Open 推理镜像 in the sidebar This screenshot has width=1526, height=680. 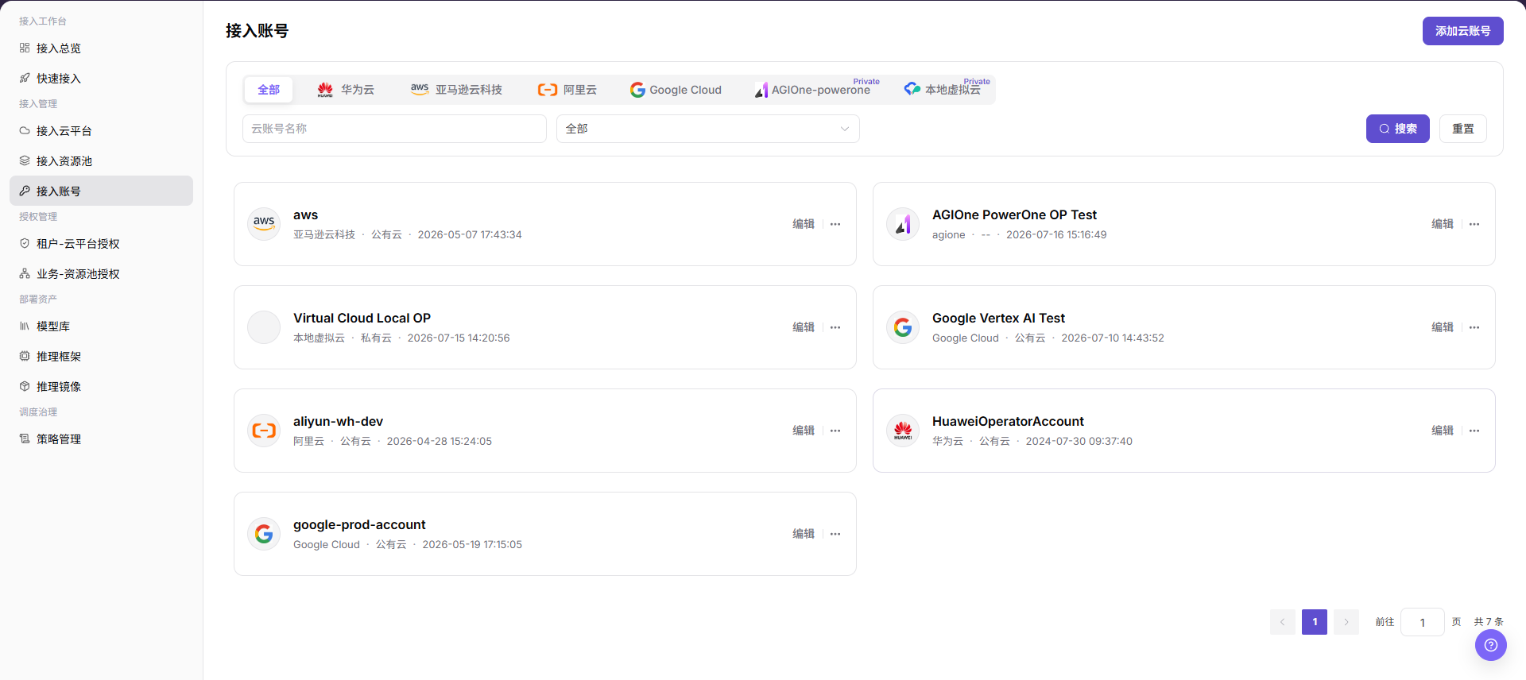point(101,387)
